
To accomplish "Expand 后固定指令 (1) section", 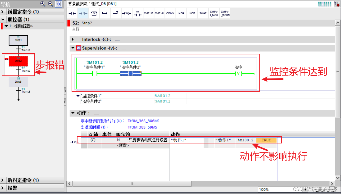I will [2, 180].
